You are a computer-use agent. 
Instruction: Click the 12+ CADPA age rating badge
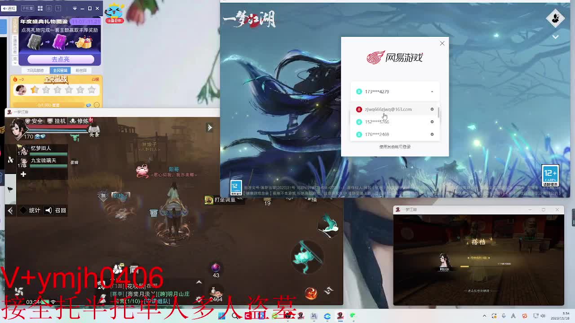point(550,176)
